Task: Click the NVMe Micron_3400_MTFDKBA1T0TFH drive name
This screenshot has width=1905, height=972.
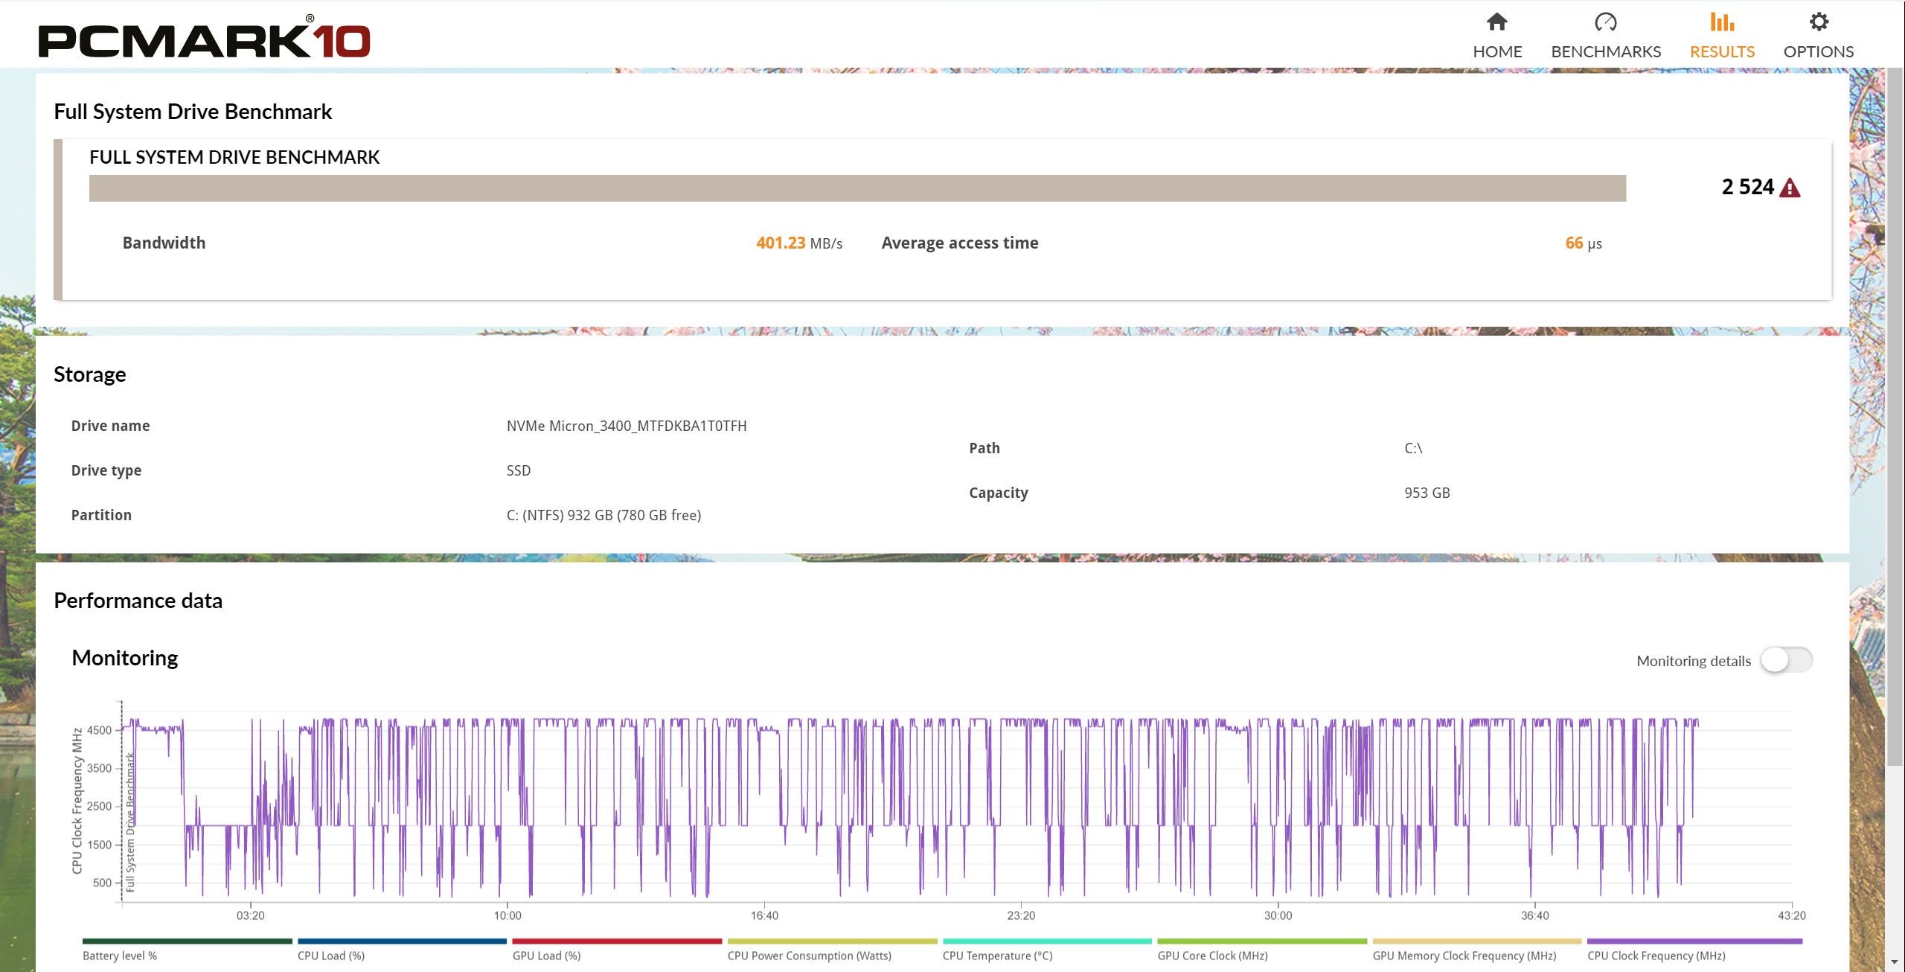Action: point(627,426)
